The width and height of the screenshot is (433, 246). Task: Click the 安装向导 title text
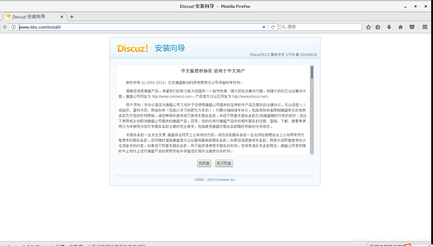pyautogui.click(x=170, y=48)
